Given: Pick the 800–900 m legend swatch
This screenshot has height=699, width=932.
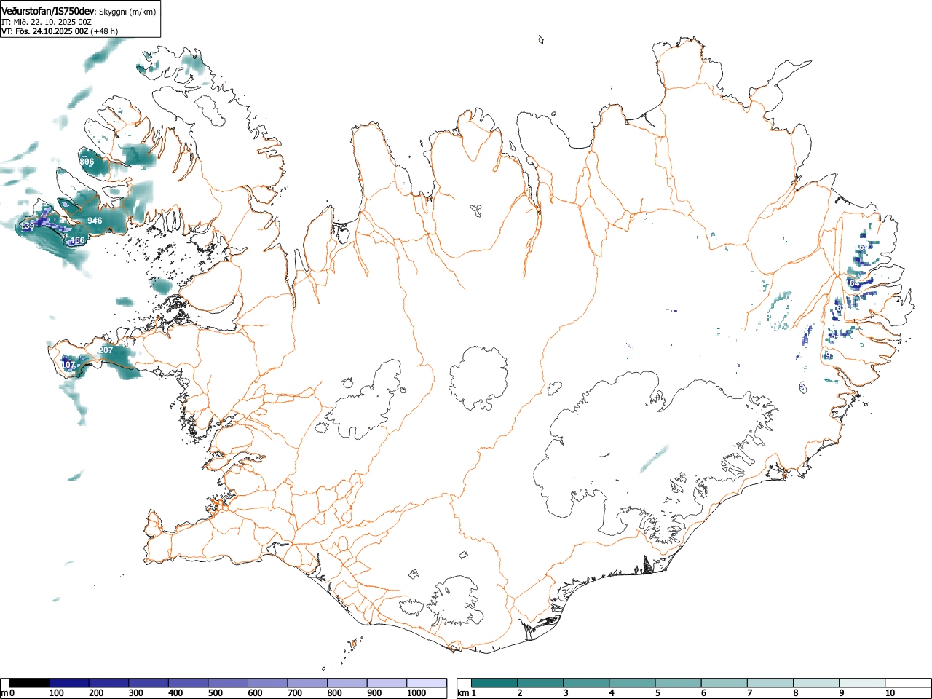Looking at the screenshot, I should pos(347,683).
